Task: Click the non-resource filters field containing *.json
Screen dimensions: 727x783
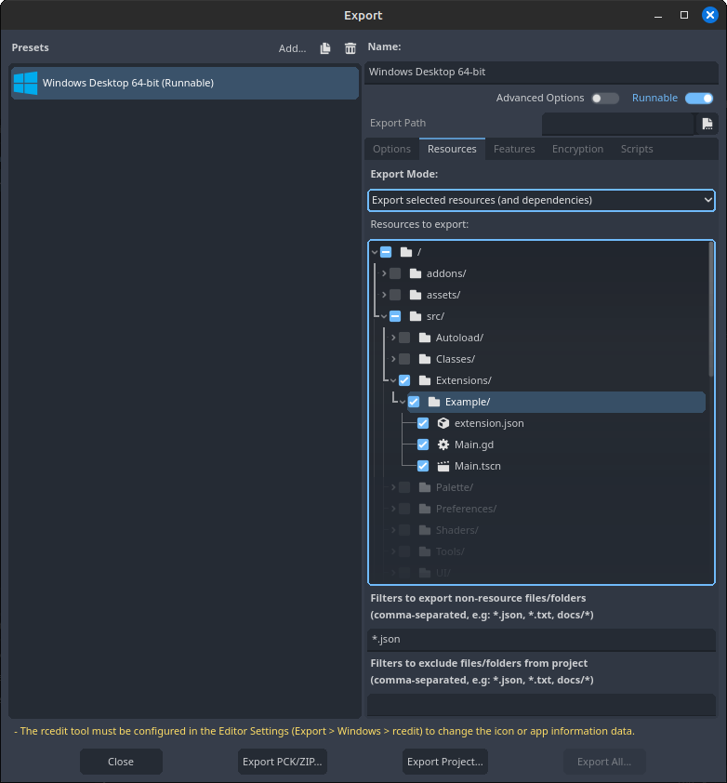Action: [541, 640]
